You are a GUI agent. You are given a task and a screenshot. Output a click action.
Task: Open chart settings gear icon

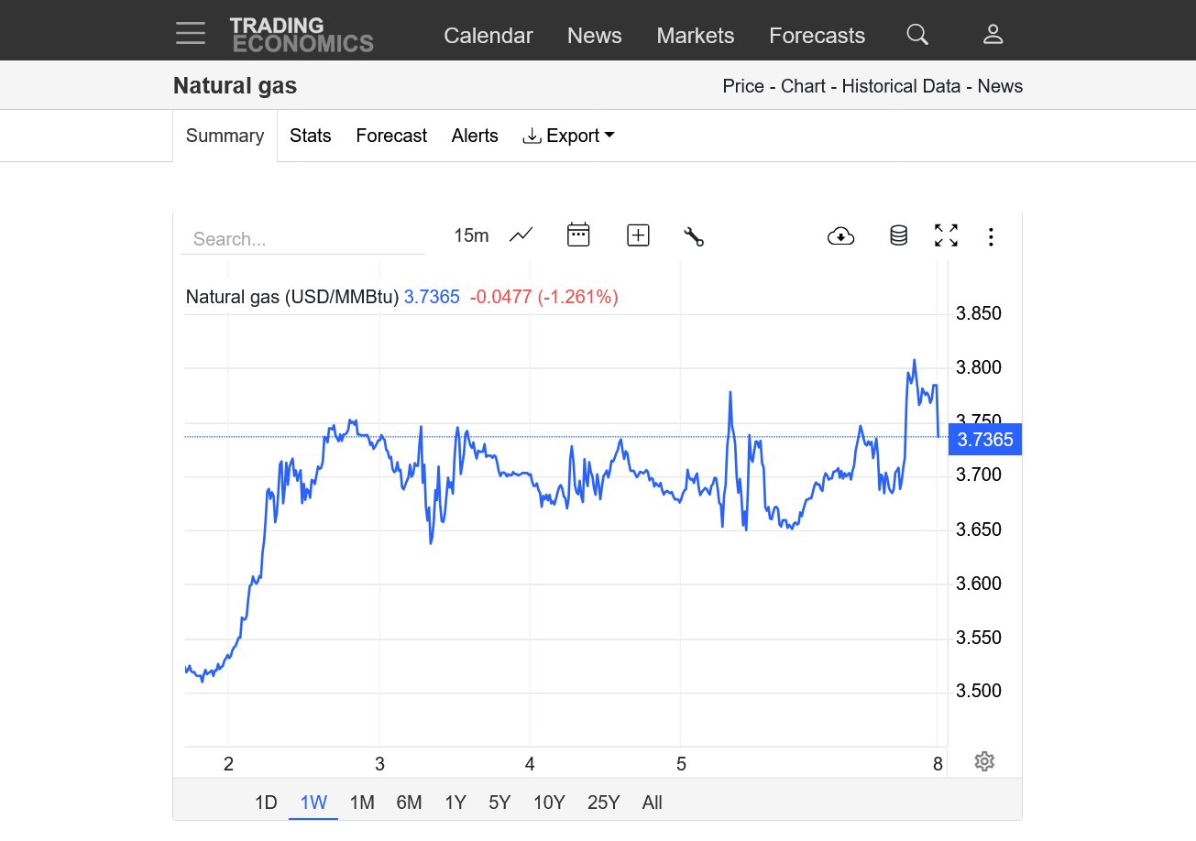pos(984,761)
